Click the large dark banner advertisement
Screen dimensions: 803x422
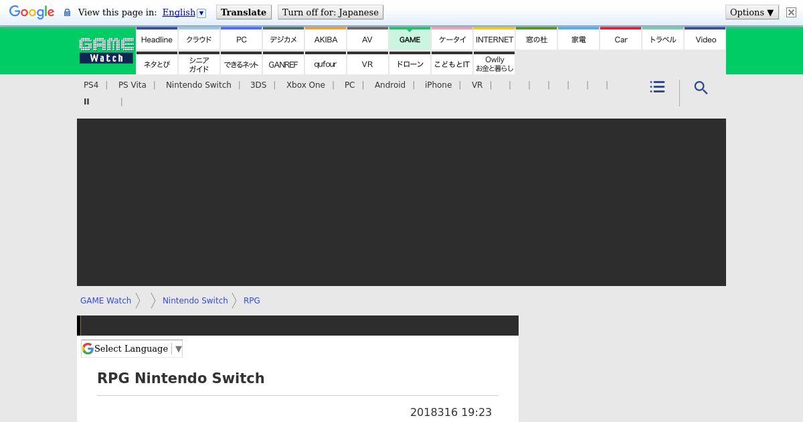coord(401,202)
